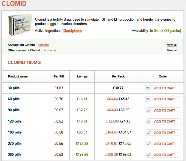Click the 'In Stock (28 packs)' availability text
Screen dimensions: 186x161
coord(165,31)
